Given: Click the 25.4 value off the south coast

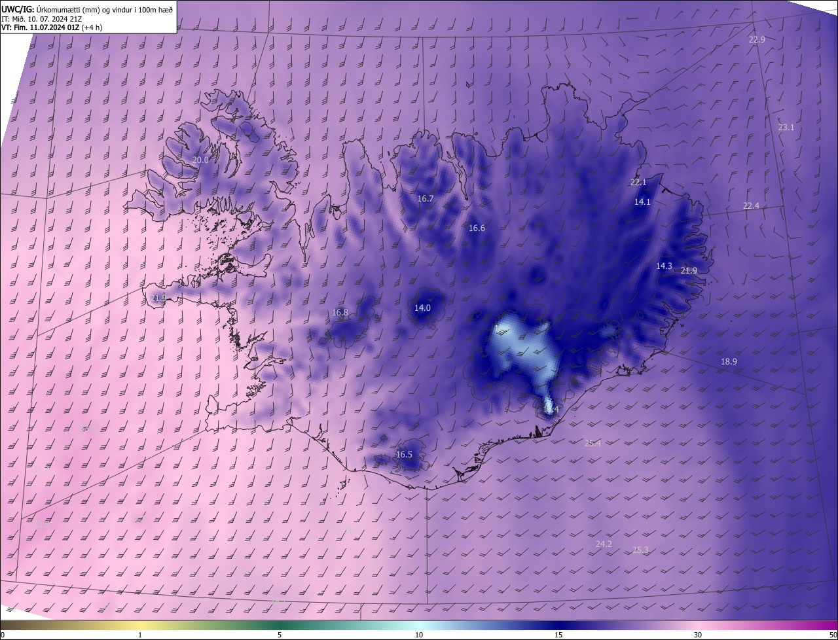Looking at the screenshot, I should coord(592,444).
